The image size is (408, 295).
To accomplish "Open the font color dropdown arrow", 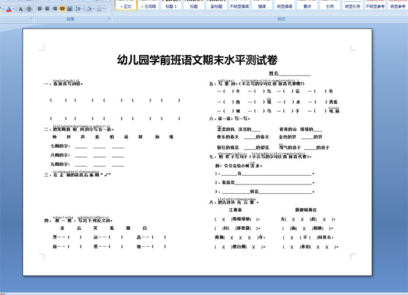I will (x=13, y=9).
